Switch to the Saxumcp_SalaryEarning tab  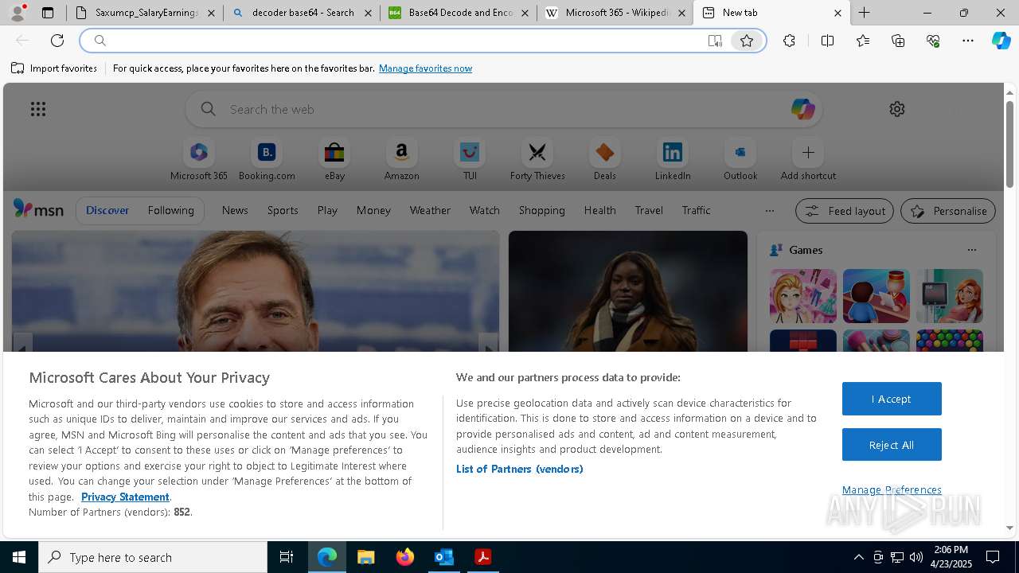click(145, 13)
